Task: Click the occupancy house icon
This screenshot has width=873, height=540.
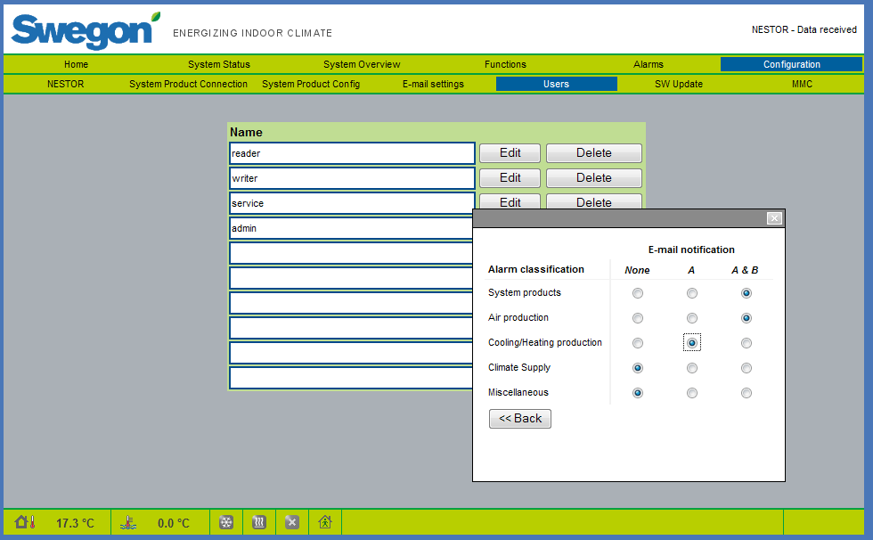Action: coord(325,522)
